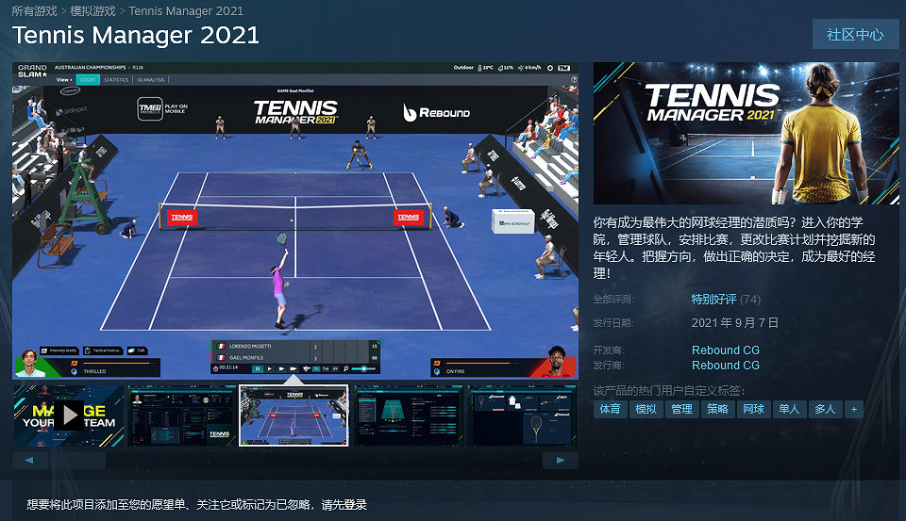The width and height of the screenshot is (906, 521).
Task: Select the 策略 tag
Action: (x=717, y=409)
